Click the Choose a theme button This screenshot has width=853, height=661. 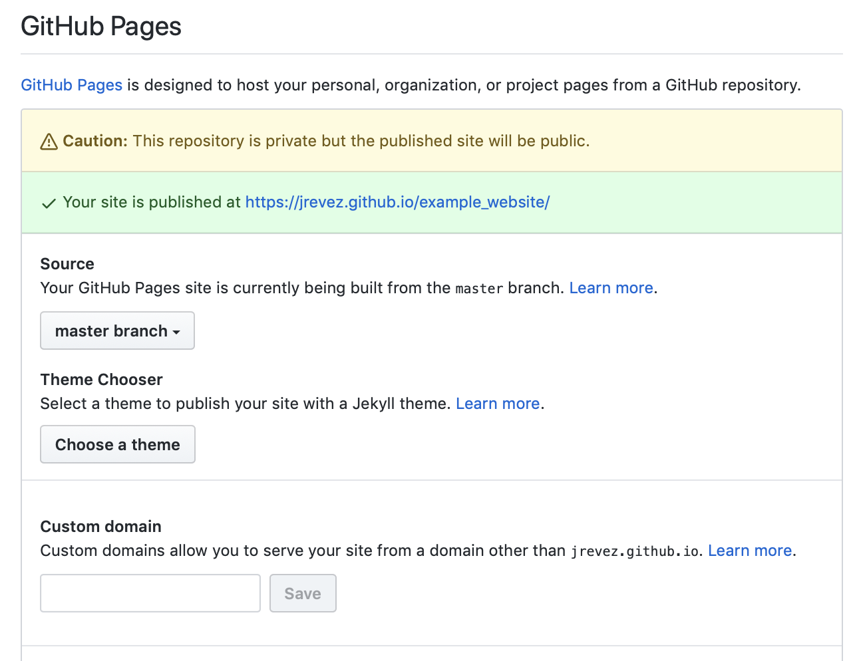118,444
